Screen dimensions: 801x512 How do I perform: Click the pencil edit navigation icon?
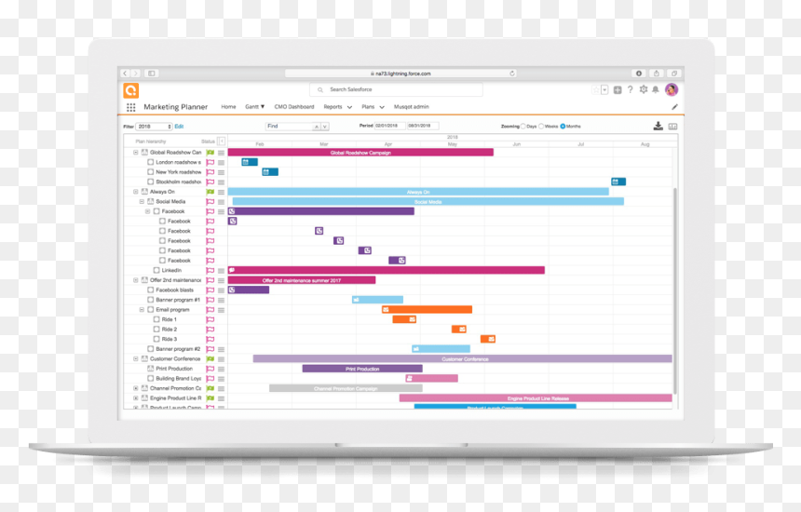click(x=674, y=107)
